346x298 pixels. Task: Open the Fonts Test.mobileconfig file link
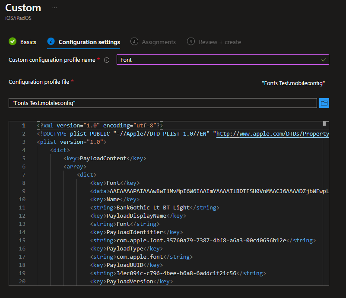point(293,83)
